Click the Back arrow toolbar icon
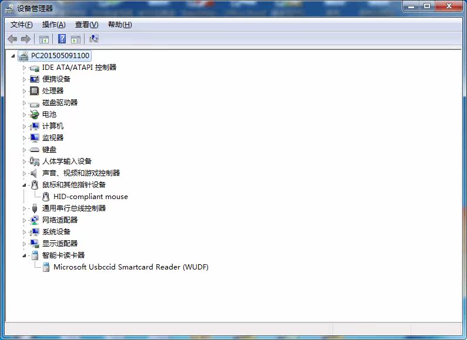Viewport: 467px width, 340px height. [x=12, y=39]
